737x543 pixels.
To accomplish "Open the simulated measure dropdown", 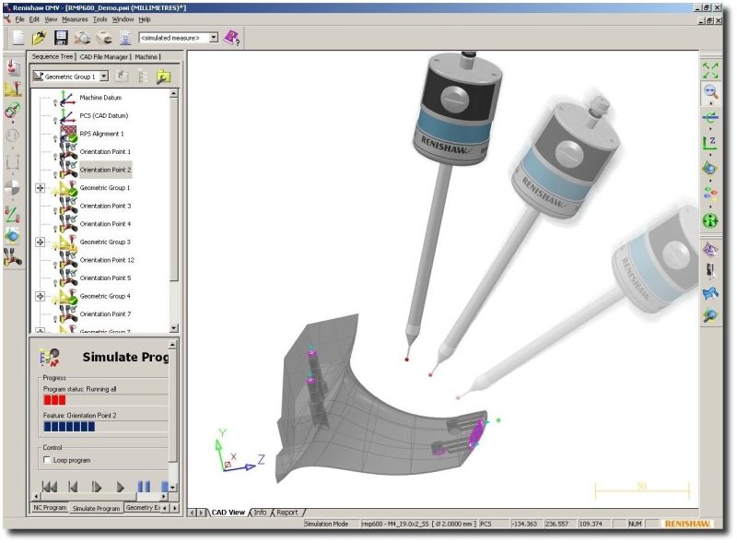I will pos(214,38).
